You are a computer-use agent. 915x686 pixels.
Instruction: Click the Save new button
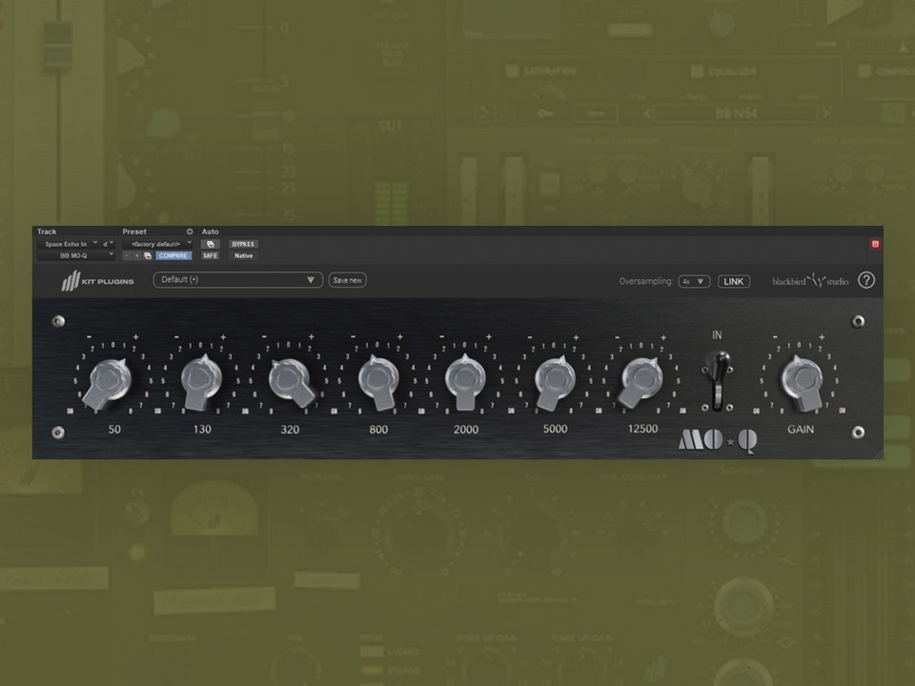click(347, 280)
